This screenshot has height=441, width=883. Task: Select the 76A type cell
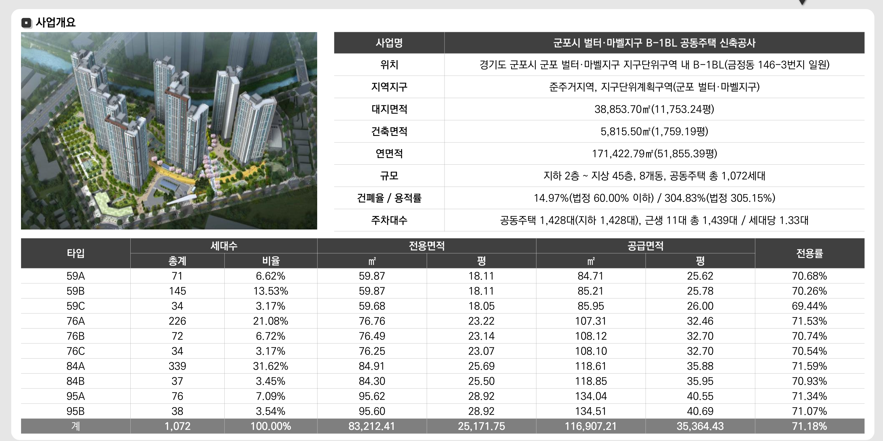click(75, 321)
